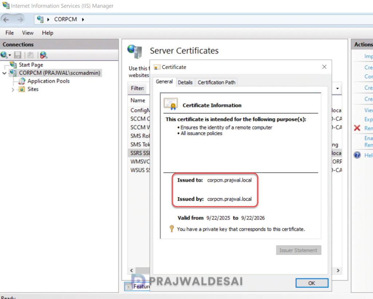Open the File menu
Screen dimensions: 373x299
pyautogui.click(x=9, y=33)
